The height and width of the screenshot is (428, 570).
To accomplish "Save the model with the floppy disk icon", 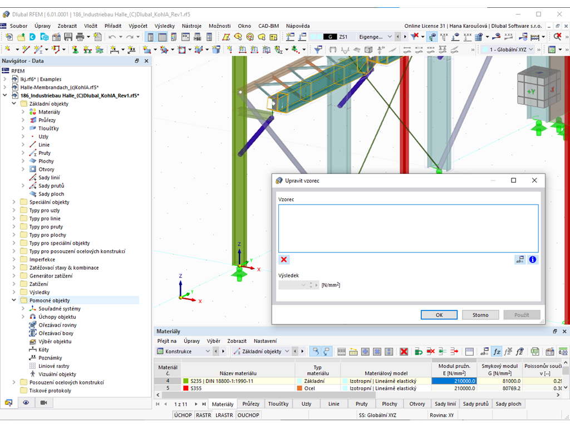I will [x=68, y=37].
